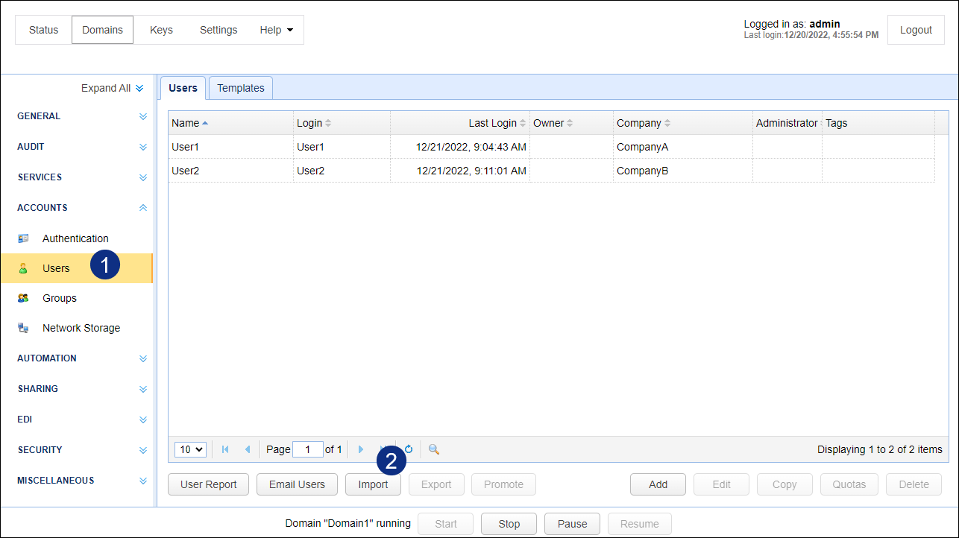This screenshot has height=538, width=959.
Task: Click the Administrator column header
Action: [787, 123]
